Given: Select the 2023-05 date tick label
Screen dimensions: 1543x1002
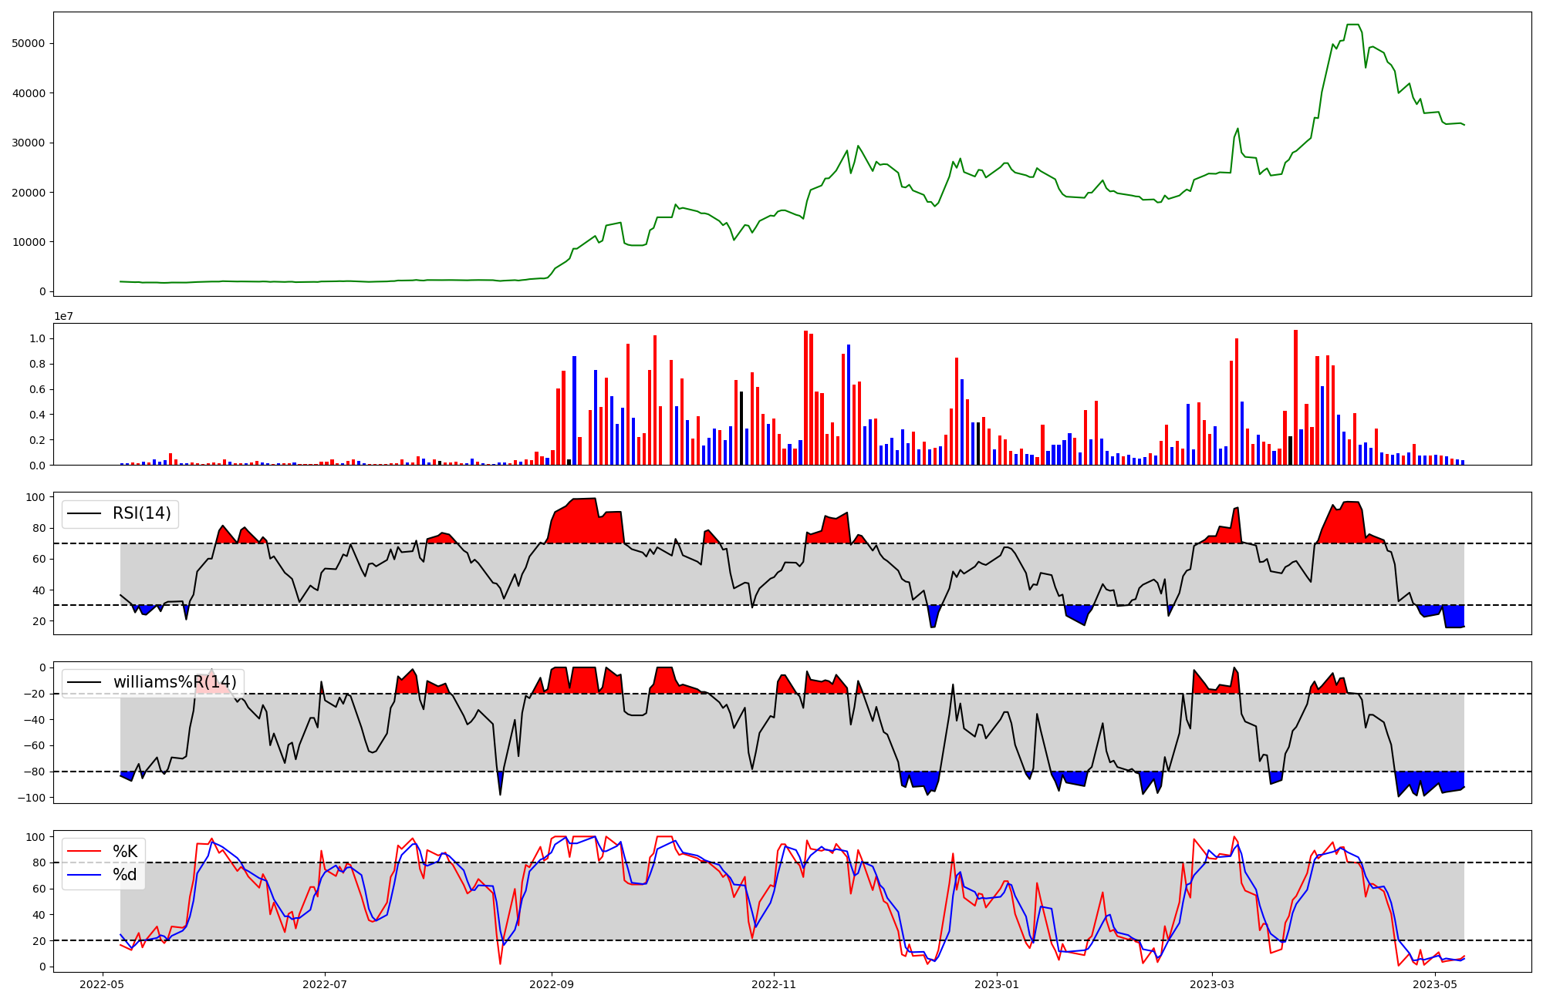Looking at the screenshot, I should point(1435,984).
